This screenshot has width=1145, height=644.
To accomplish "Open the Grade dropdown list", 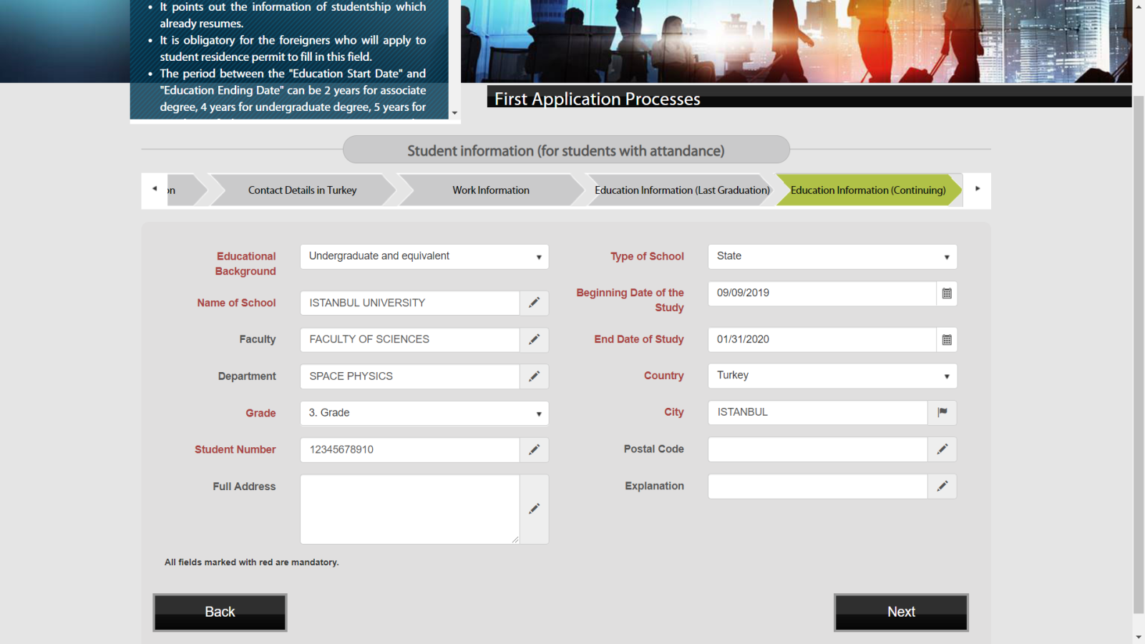I will point(424,413).
